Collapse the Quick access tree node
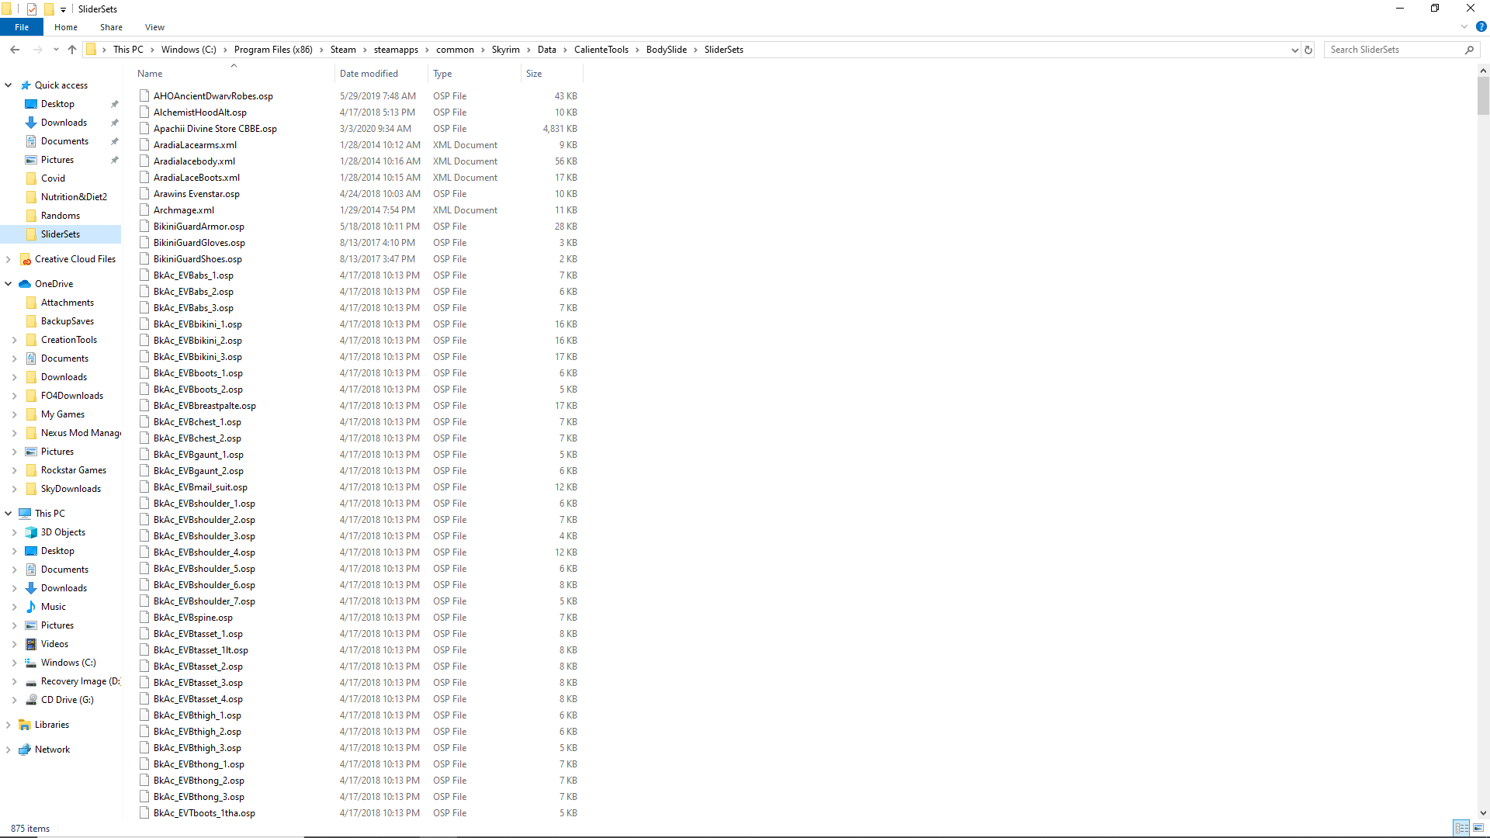 click(x=9, y=85)
